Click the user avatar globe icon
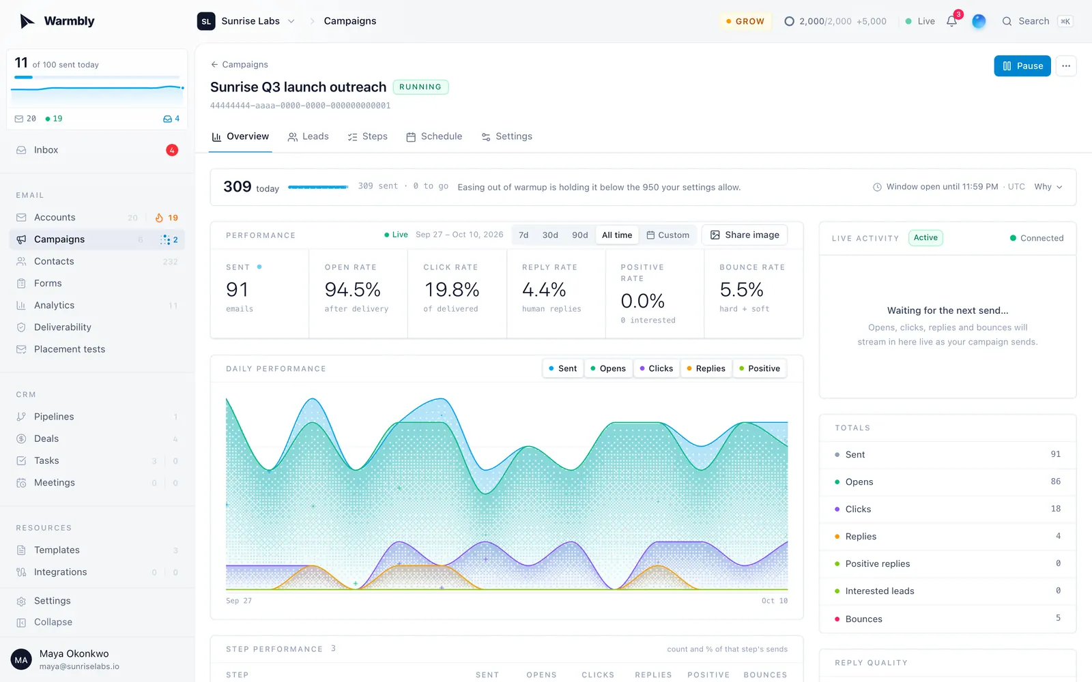The image size is (1092, 682). (x=979, y=21)
